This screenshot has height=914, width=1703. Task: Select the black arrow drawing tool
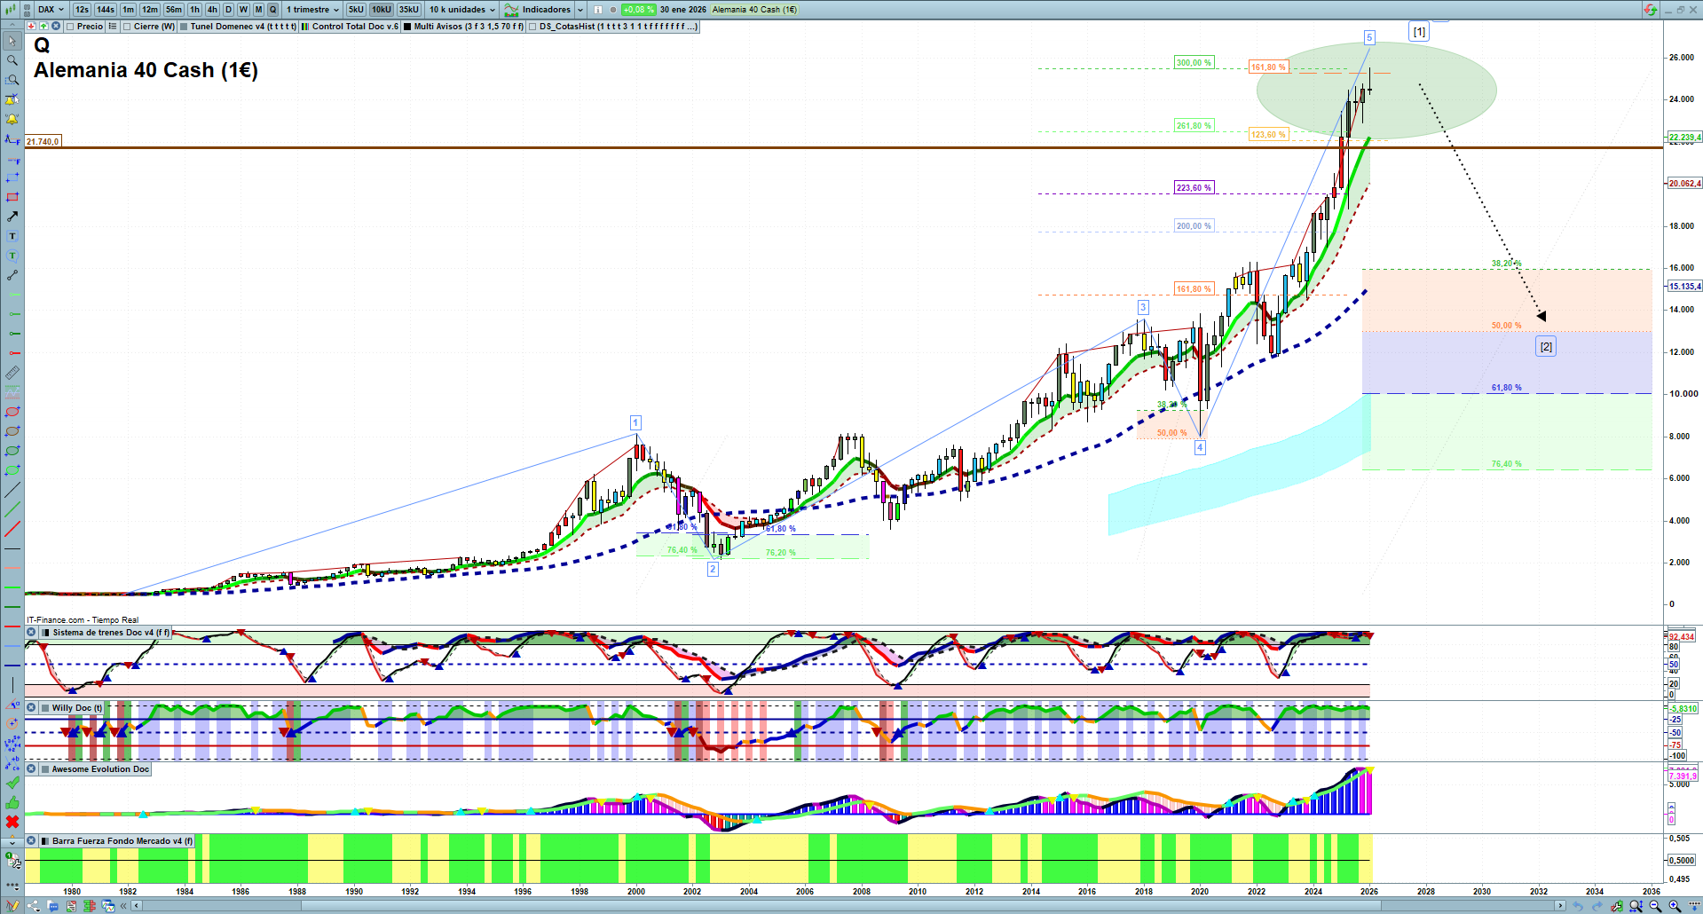[12, 217]
